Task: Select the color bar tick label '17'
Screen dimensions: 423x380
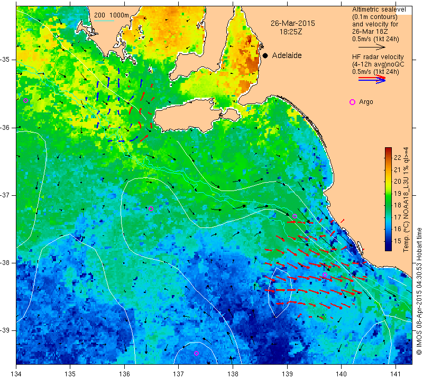Action: pos(398,217)
